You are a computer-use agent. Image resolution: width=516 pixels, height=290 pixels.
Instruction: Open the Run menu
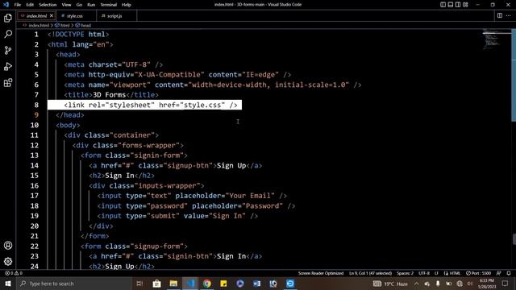(91, 5)
